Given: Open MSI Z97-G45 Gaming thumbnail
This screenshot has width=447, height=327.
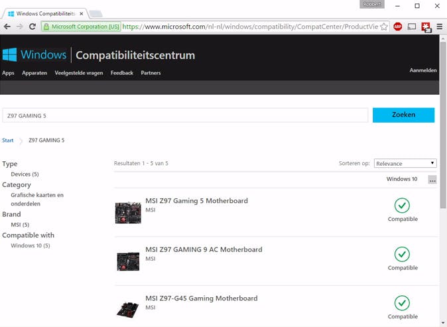Looking at the screenshot, I should click(128, 310).
